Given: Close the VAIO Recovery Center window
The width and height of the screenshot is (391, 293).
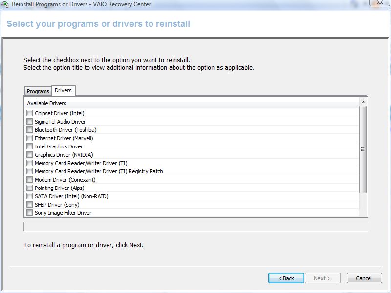Looking at the screenshot, I should pos(380,2).
